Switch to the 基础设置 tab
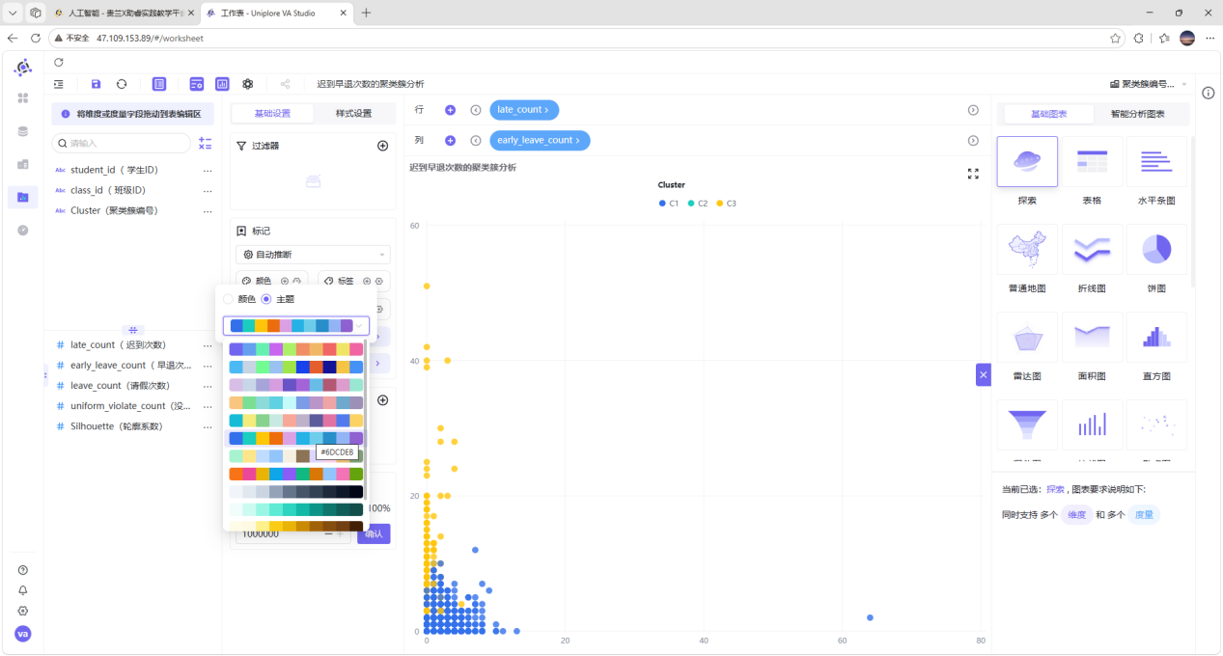This screenshot has height=656, width=1223. point(272,113)
